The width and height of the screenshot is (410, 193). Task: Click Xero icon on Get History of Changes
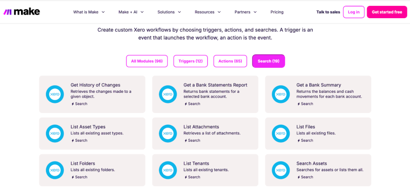(55, 94)
